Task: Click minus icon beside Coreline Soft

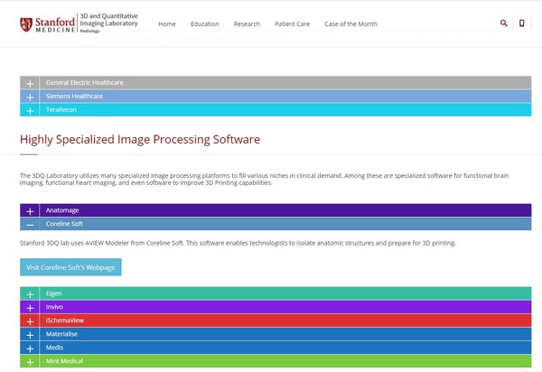Action: click(30, 224)
